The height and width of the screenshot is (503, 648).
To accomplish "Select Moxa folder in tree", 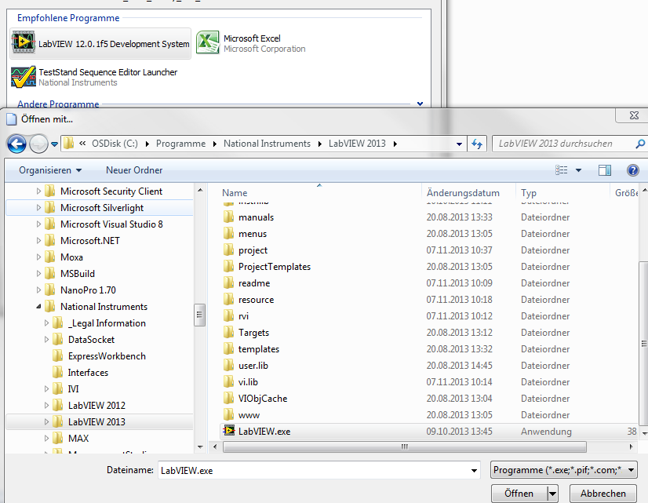I will coord(71,257).
